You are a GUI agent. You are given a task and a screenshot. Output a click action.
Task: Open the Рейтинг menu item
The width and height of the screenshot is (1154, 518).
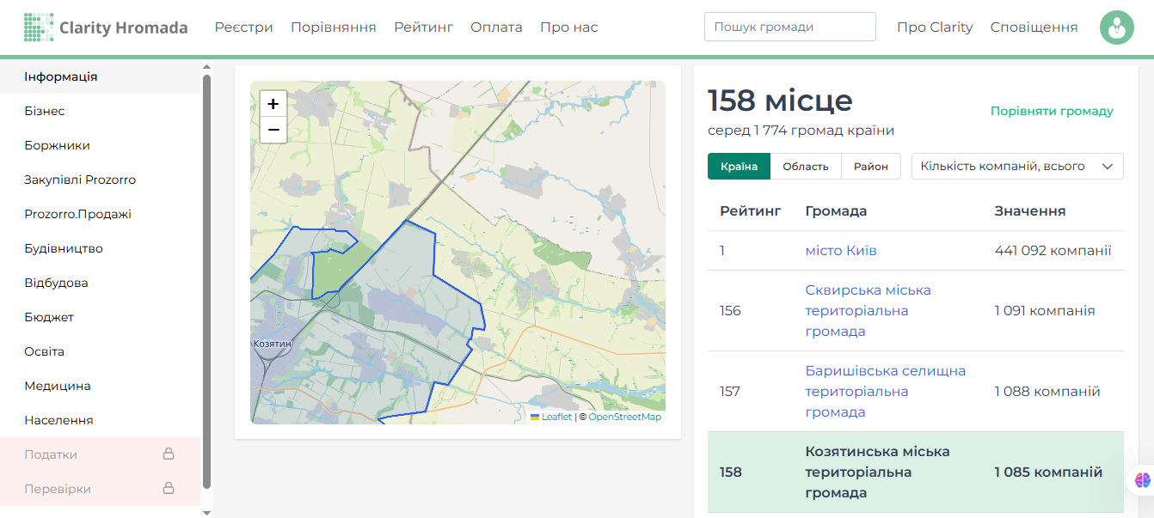[x=424, y=27]
